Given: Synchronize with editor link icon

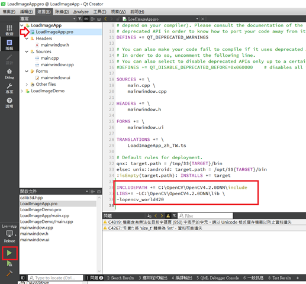Looking at the screenshot, I should [86, 19].
